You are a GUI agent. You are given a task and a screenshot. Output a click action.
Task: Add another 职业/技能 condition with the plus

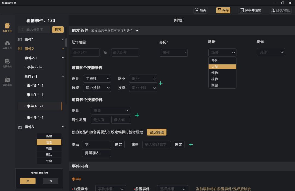point(161,83)
